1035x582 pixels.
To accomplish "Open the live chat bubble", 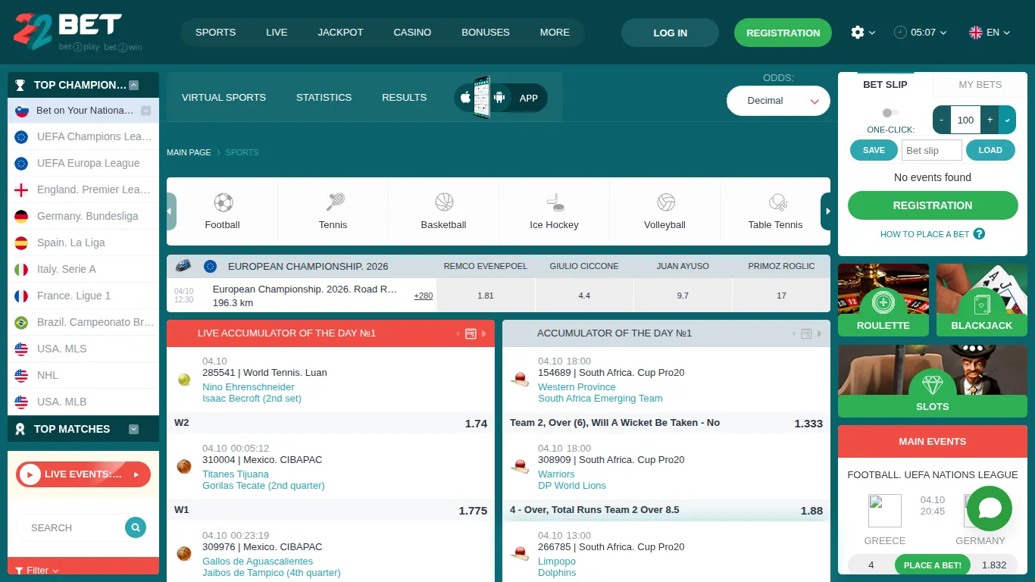I will 990,508.
